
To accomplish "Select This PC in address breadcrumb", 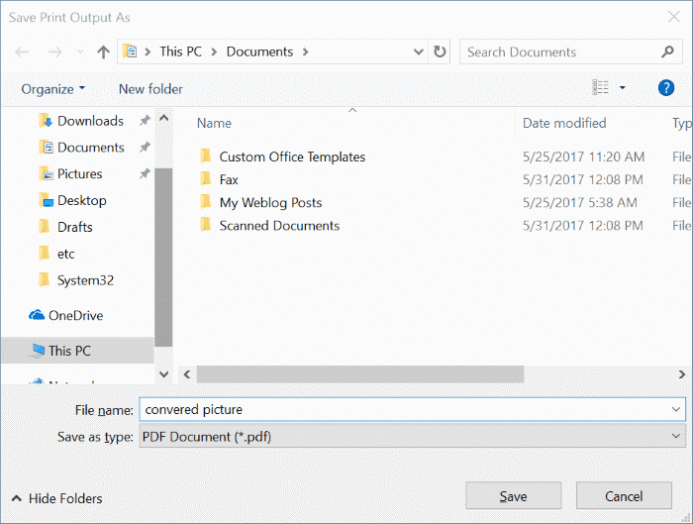I will coord(181,52).
